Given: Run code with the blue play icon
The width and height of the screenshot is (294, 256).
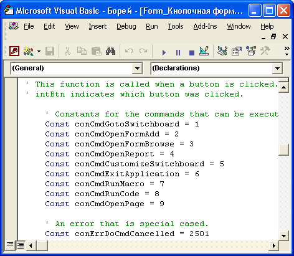Looking at the screenshot, I should coord(164,52).
